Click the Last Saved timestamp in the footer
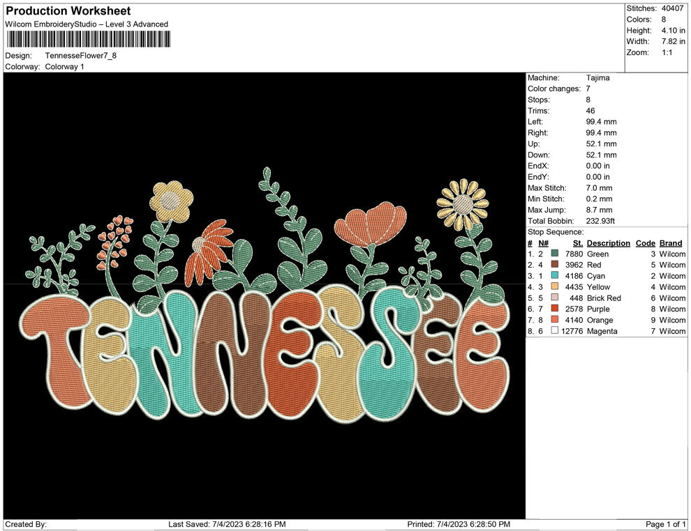The height and width of the screenshot is (531, 691). (227, 524)
